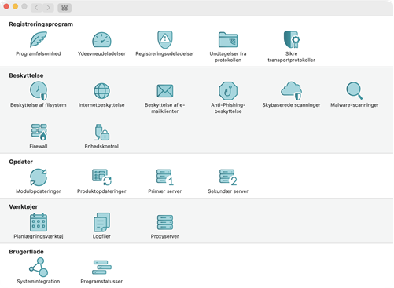Open Skybaserede scanninger cloud icon
Viewport: 394px width, 288px height.
[292, 91]
